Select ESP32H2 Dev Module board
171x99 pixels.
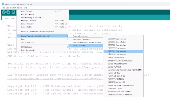pos(123,42)
